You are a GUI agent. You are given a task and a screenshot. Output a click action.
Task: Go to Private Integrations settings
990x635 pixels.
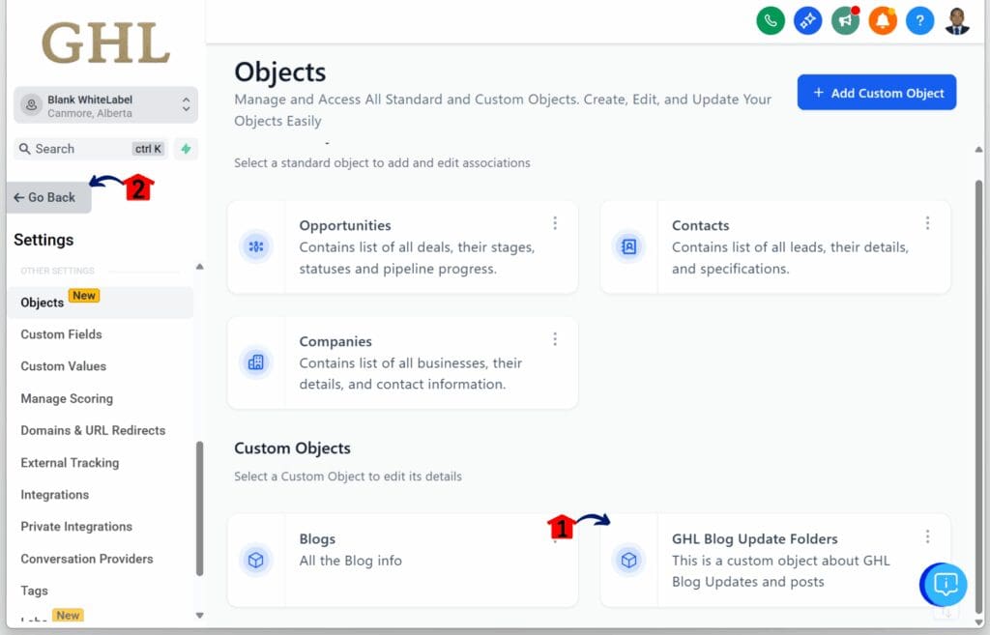pos(76,527)
